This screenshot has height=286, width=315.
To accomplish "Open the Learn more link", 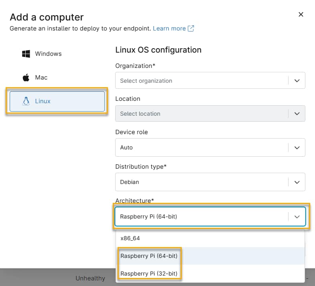I will click(169, 29).
